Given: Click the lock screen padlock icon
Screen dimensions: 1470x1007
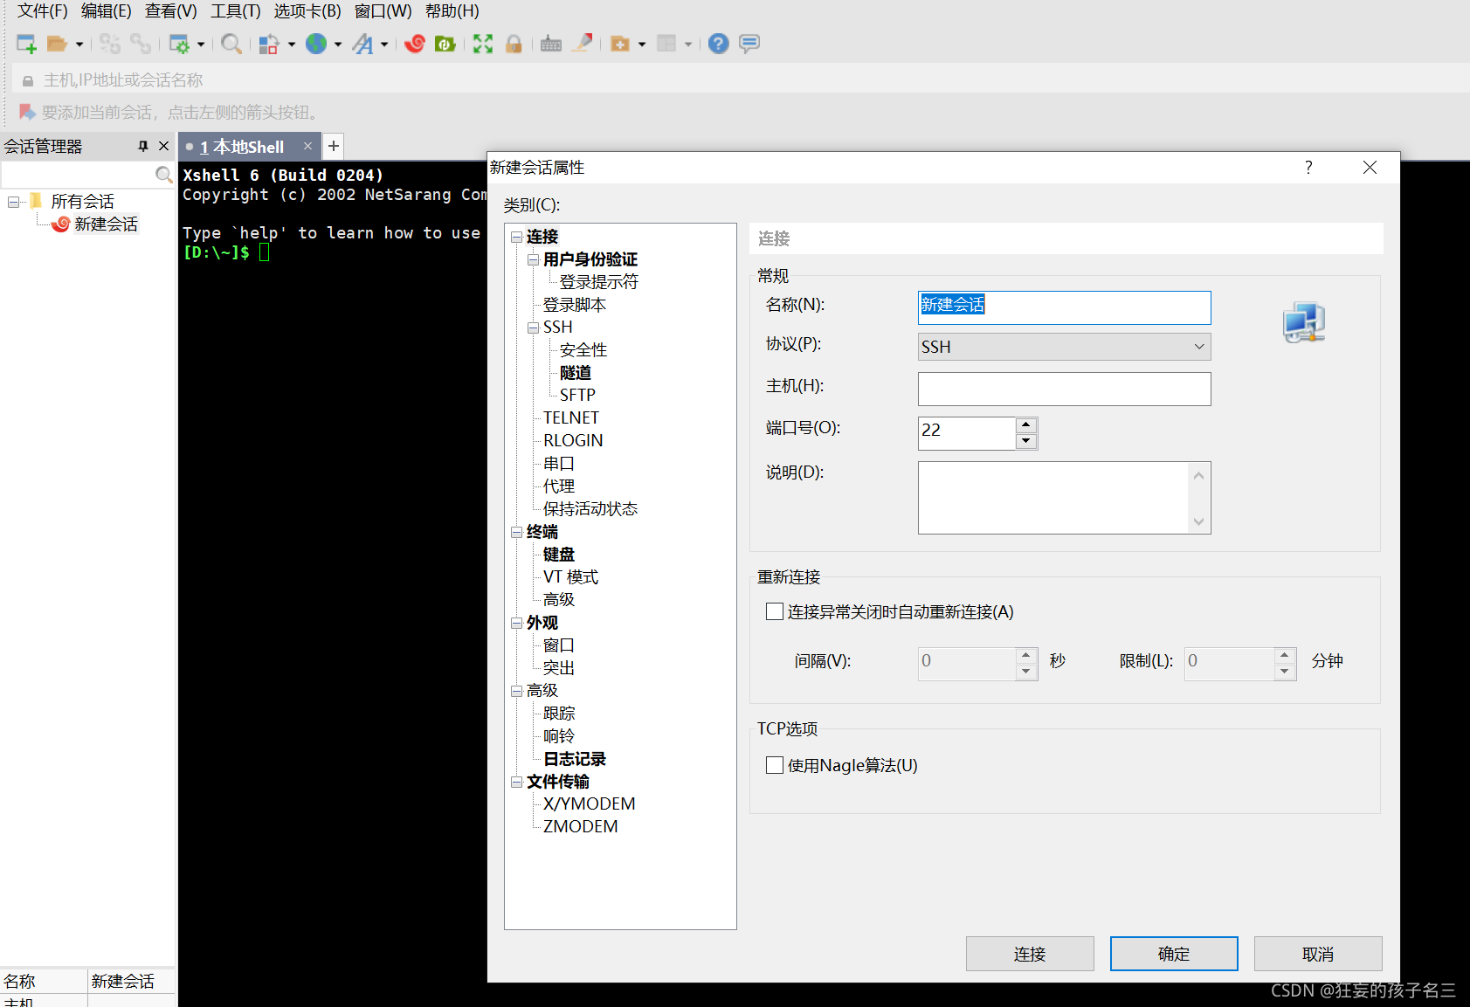Looking at the screenshot, I should coord(514,44).
